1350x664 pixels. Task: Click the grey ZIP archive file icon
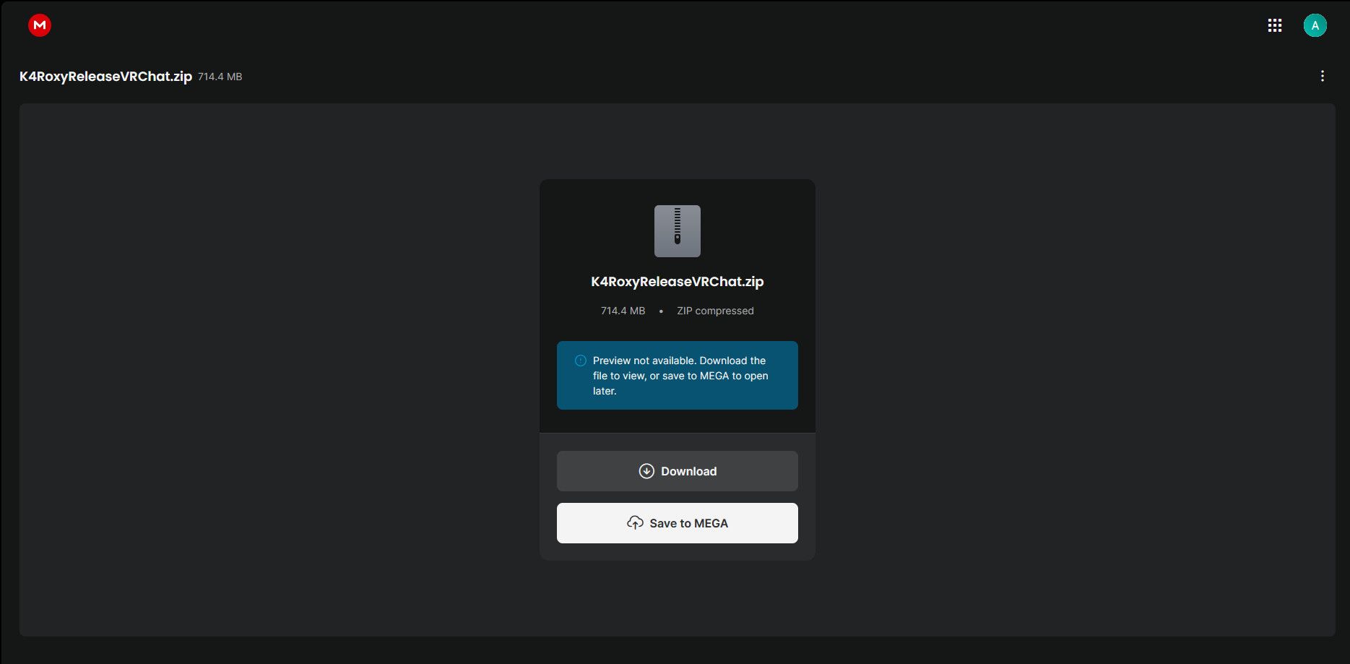(678, 231)
